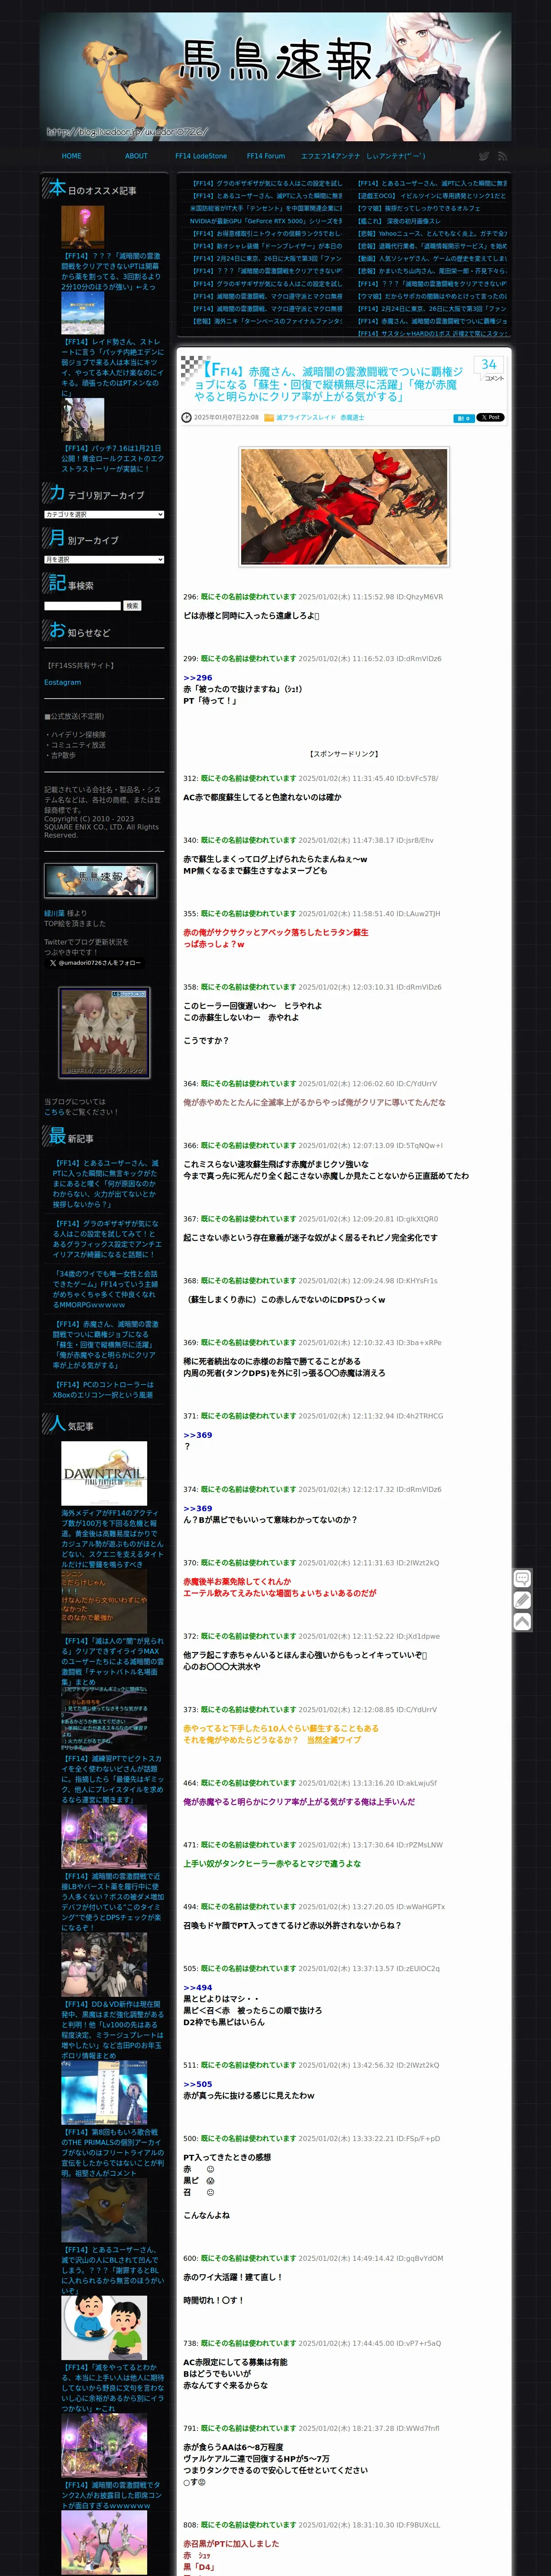Click the floating pencil write icon

point(522,1600)
